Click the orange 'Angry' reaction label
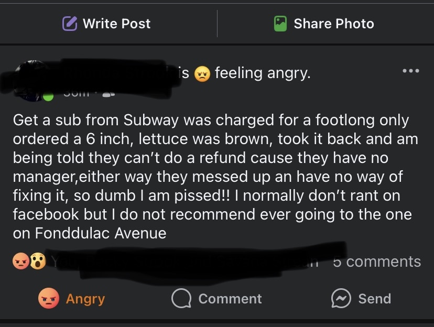Screen dimensions: 434x327 [85, 299]
